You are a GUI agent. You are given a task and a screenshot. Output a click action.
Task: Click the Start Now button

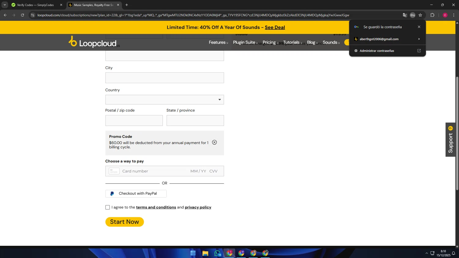tap(125, 222)
